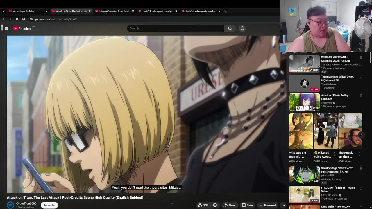Close the Hiroyuki Sawano tab

(133, 11)
